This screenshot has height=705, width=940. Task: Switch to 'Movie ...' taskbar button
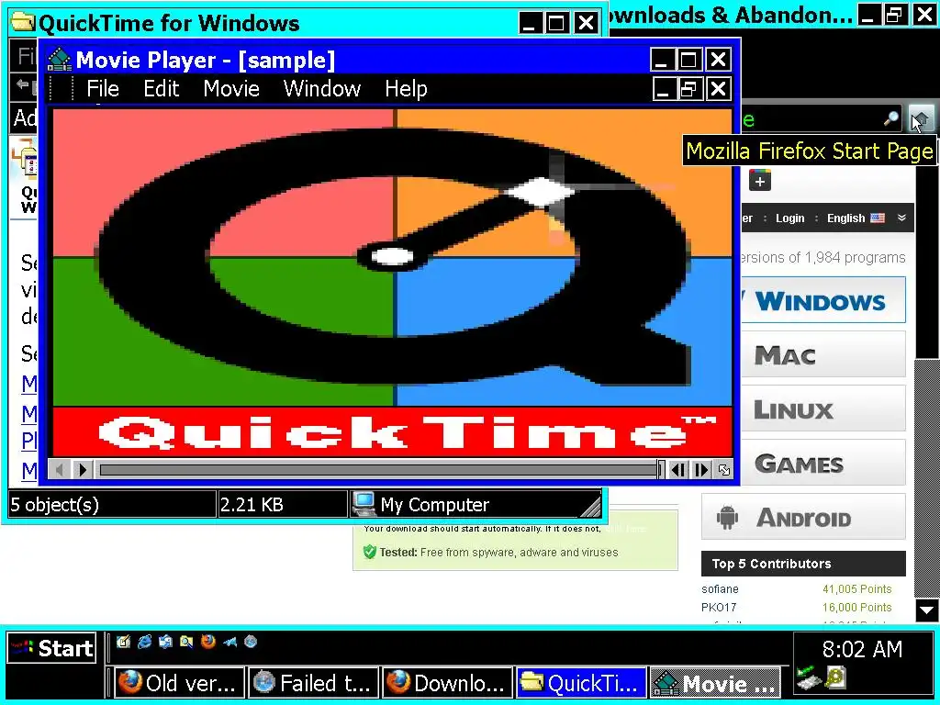tap(716, 683)
